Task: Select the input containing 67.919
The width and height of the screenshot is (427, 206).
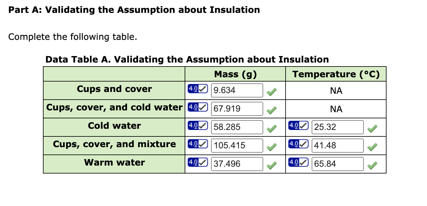Action: [x=236, y=109]
